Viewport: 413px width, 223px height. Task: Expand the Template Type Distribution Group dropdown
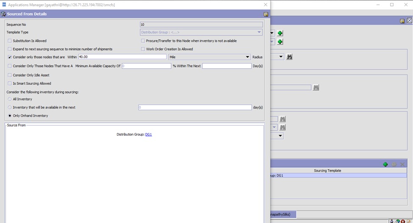(259, 32)
